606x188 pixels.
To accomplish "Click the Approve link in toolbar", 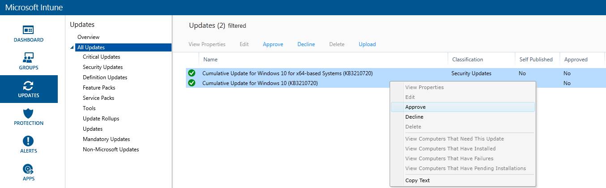I will [x=273, y=44].
